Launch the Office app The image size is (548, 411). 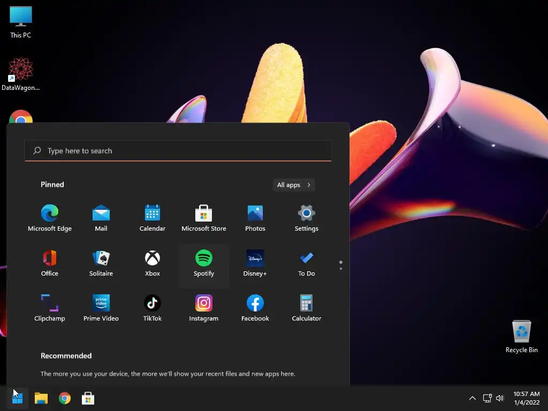tap(50, 263)
